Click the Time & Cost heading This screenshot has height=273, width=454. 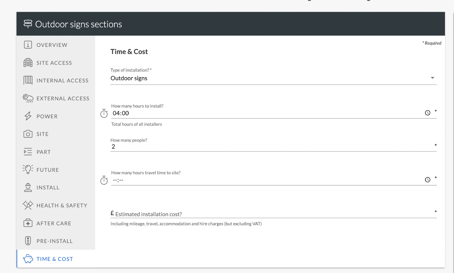(129, 52)
